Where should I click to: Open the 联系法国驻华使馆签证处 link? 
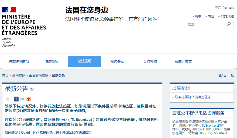point(193,97)
